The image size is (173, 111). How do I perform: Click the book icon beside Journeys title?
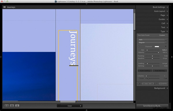(5, 7)
